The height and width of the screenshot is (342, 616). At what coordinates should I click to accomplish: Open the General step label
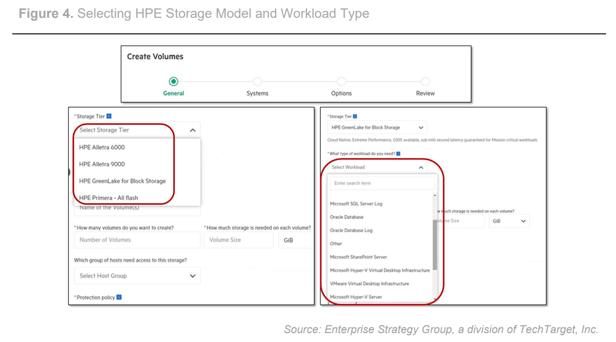coord(173,93)
